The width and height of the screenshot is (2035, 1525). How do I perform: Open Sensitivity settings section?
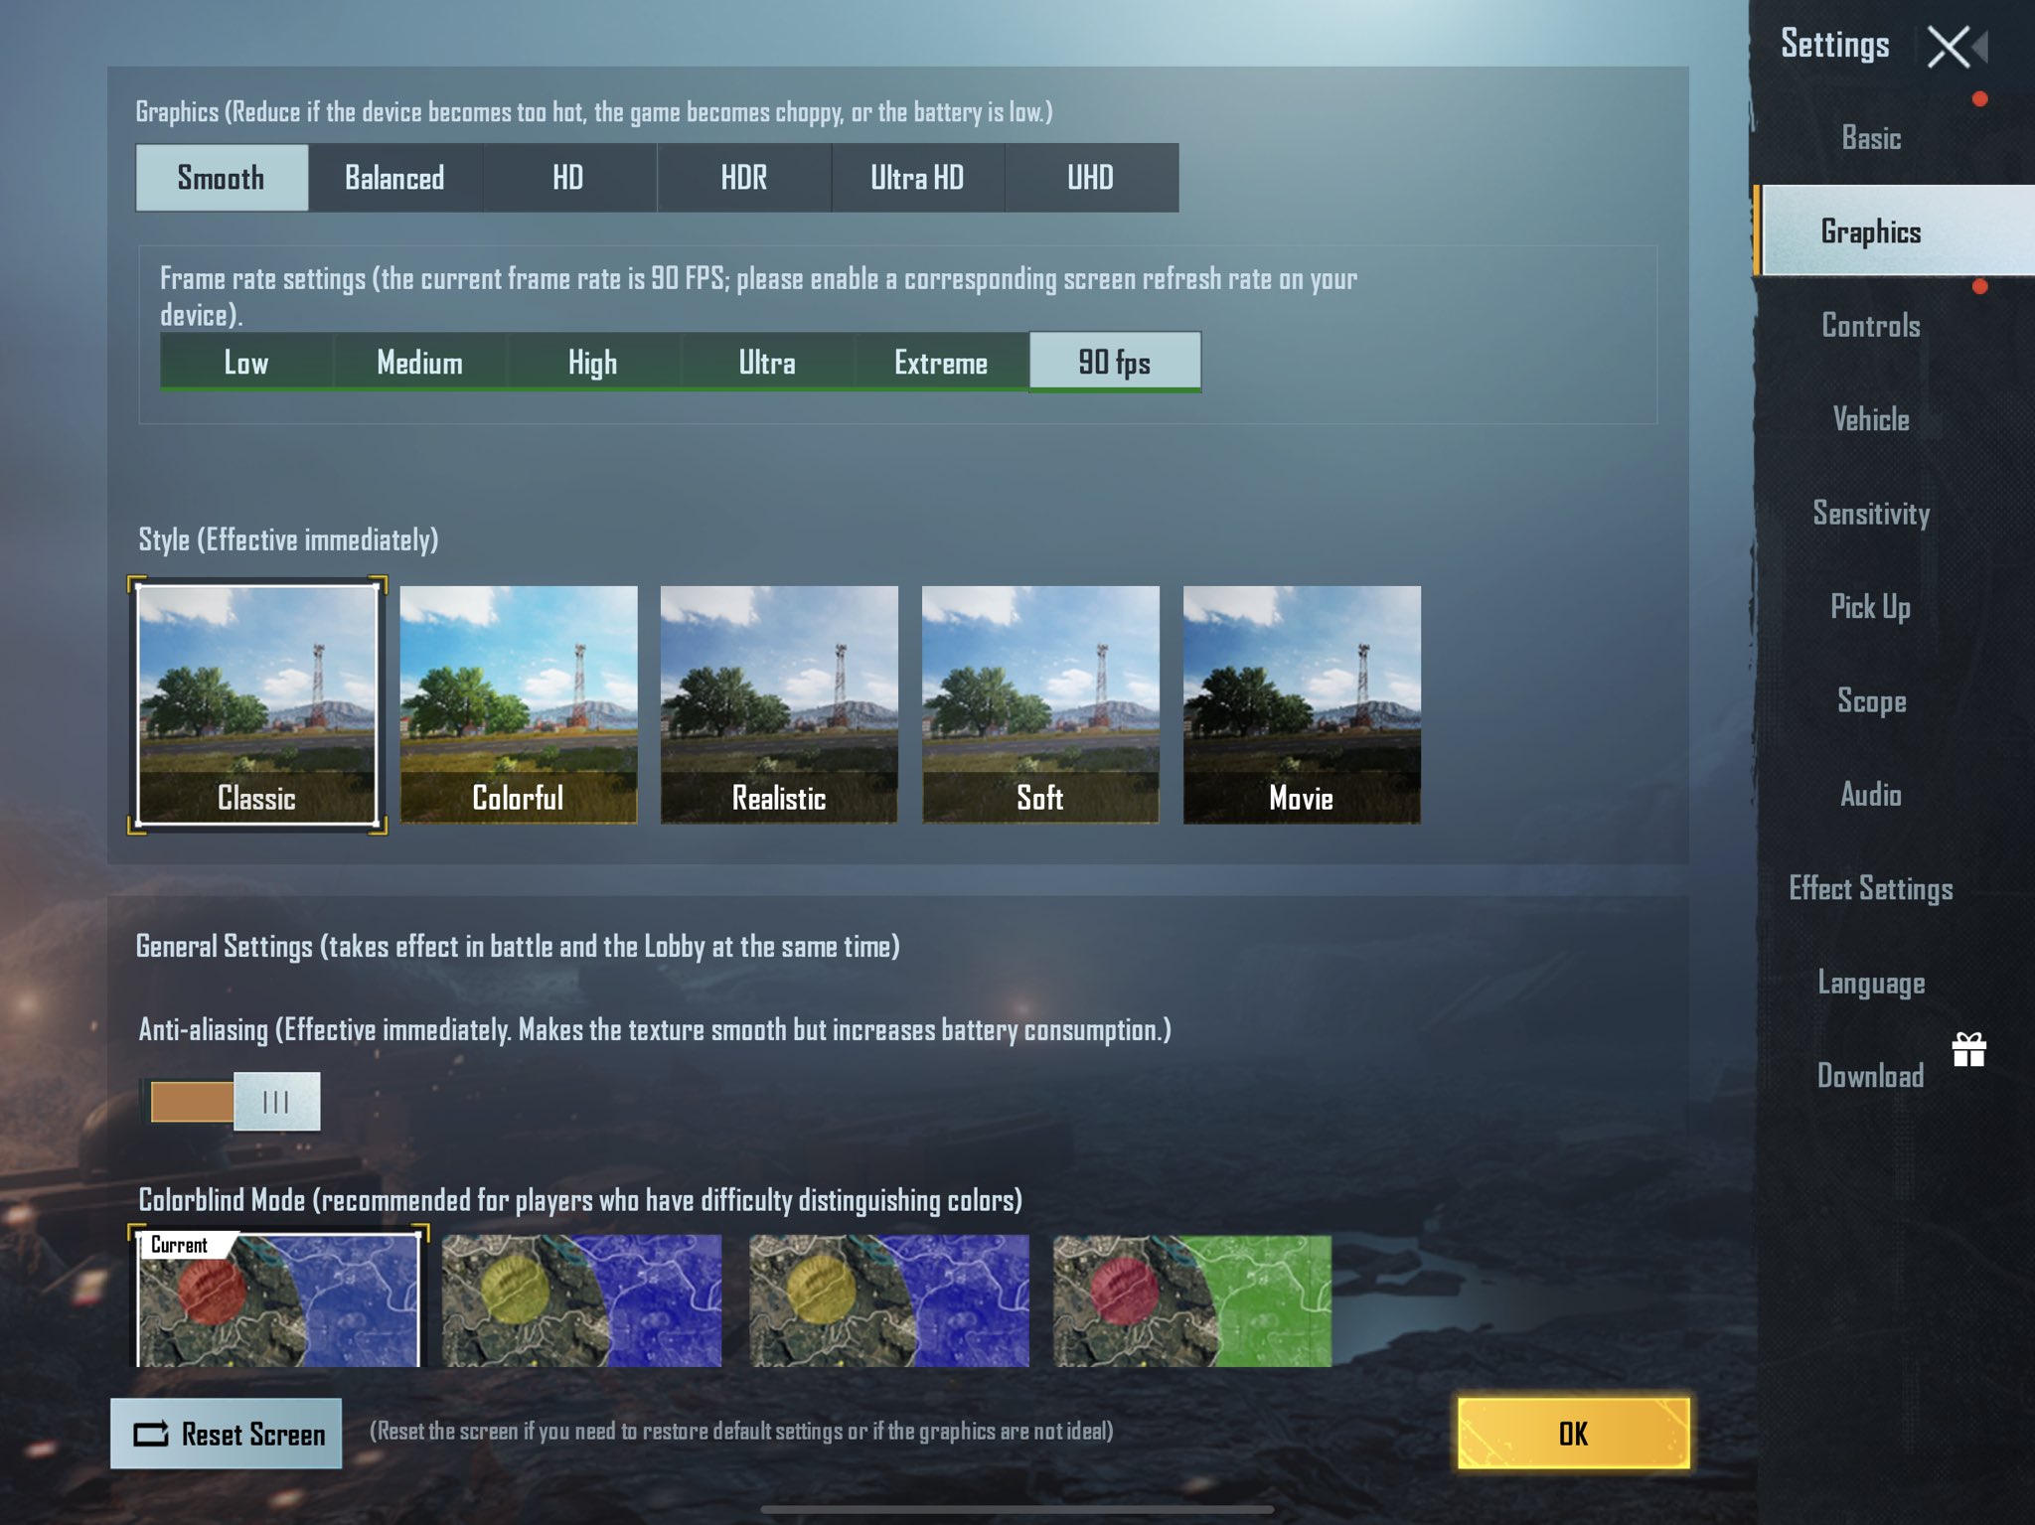coord(1870,513)
